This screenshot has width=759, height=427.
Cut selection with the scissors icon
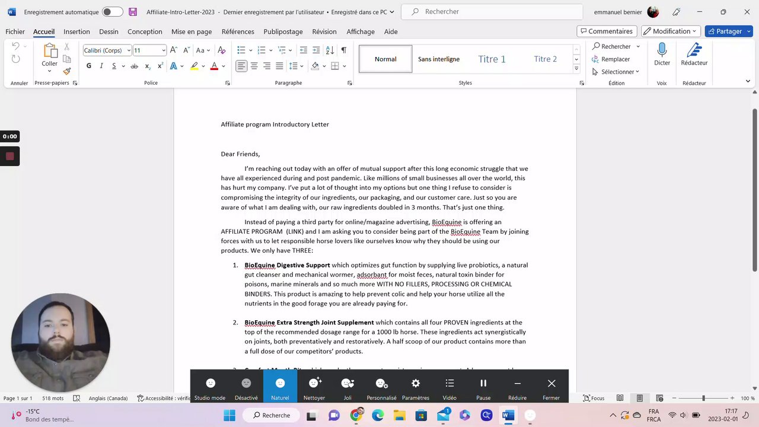[x=67, y=47]
